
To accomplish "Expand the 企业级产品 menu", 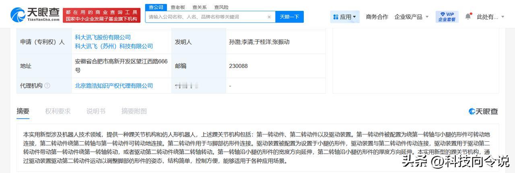I will [412, 17].
